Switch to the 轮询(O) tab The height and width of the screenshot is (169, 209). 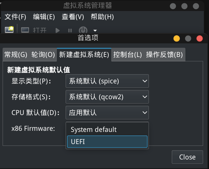pos(43,55)
